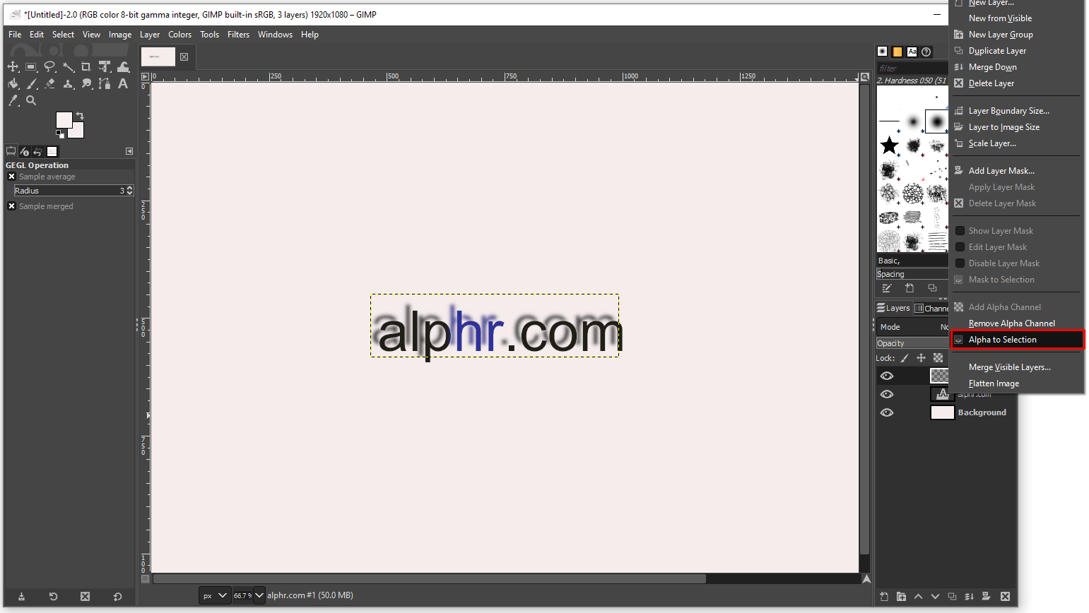This screenshot has height=613, width=1089.
Task: Select the Move tool in toolbox
Action: point(13,67)
